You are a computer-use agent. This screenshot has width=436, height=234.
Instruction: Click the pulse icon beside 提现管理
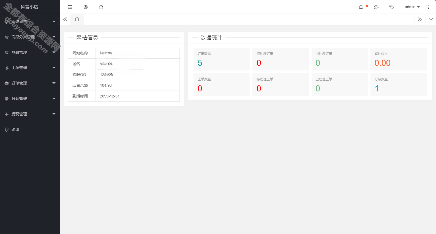click(x=7, y=114)
